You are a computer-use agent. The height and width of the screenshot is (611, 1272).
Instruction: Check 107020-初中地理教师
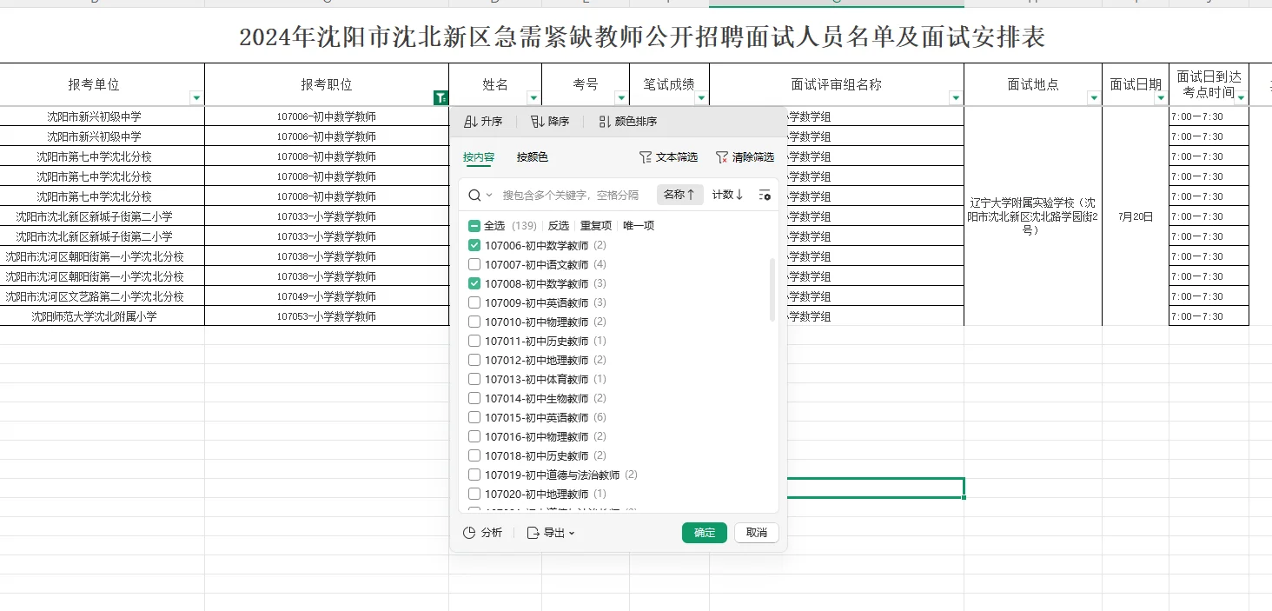pos(474,494)
